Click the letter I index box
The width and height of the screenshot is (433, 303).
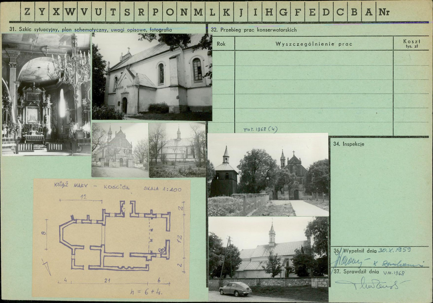[255, 12]
